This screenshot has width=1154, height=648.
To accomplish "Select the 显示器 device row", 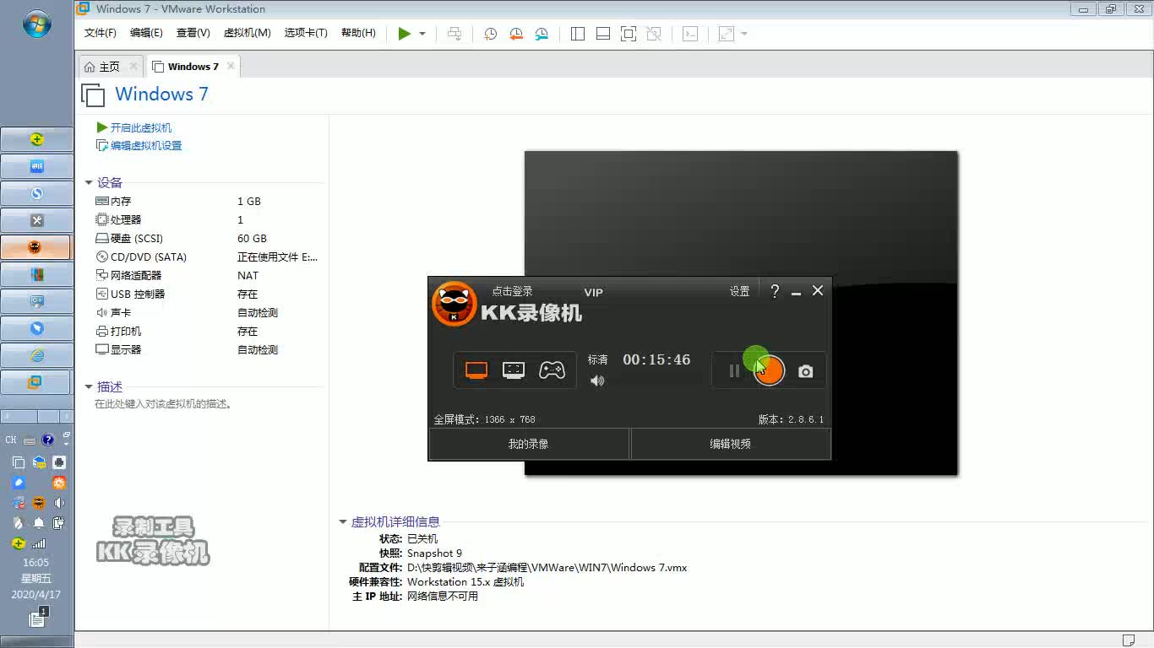I will [208, 350].
